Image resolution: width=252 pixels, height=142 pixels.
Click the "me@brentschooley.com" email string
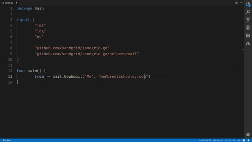123,77
